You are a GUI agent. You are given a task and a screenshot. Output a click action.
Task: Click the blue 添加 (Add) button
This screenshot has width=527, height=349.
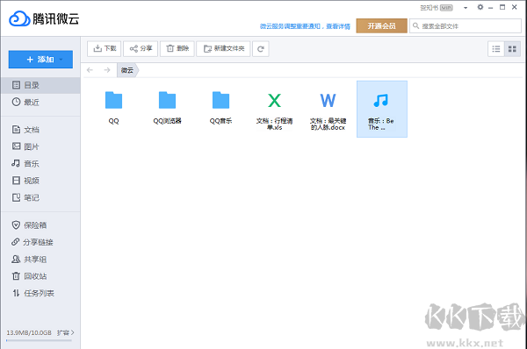click(x=40, y=60)
